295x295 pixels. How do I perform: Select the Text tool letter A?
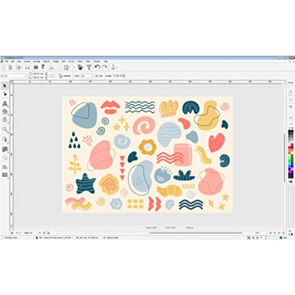click(x=5, y=104)
